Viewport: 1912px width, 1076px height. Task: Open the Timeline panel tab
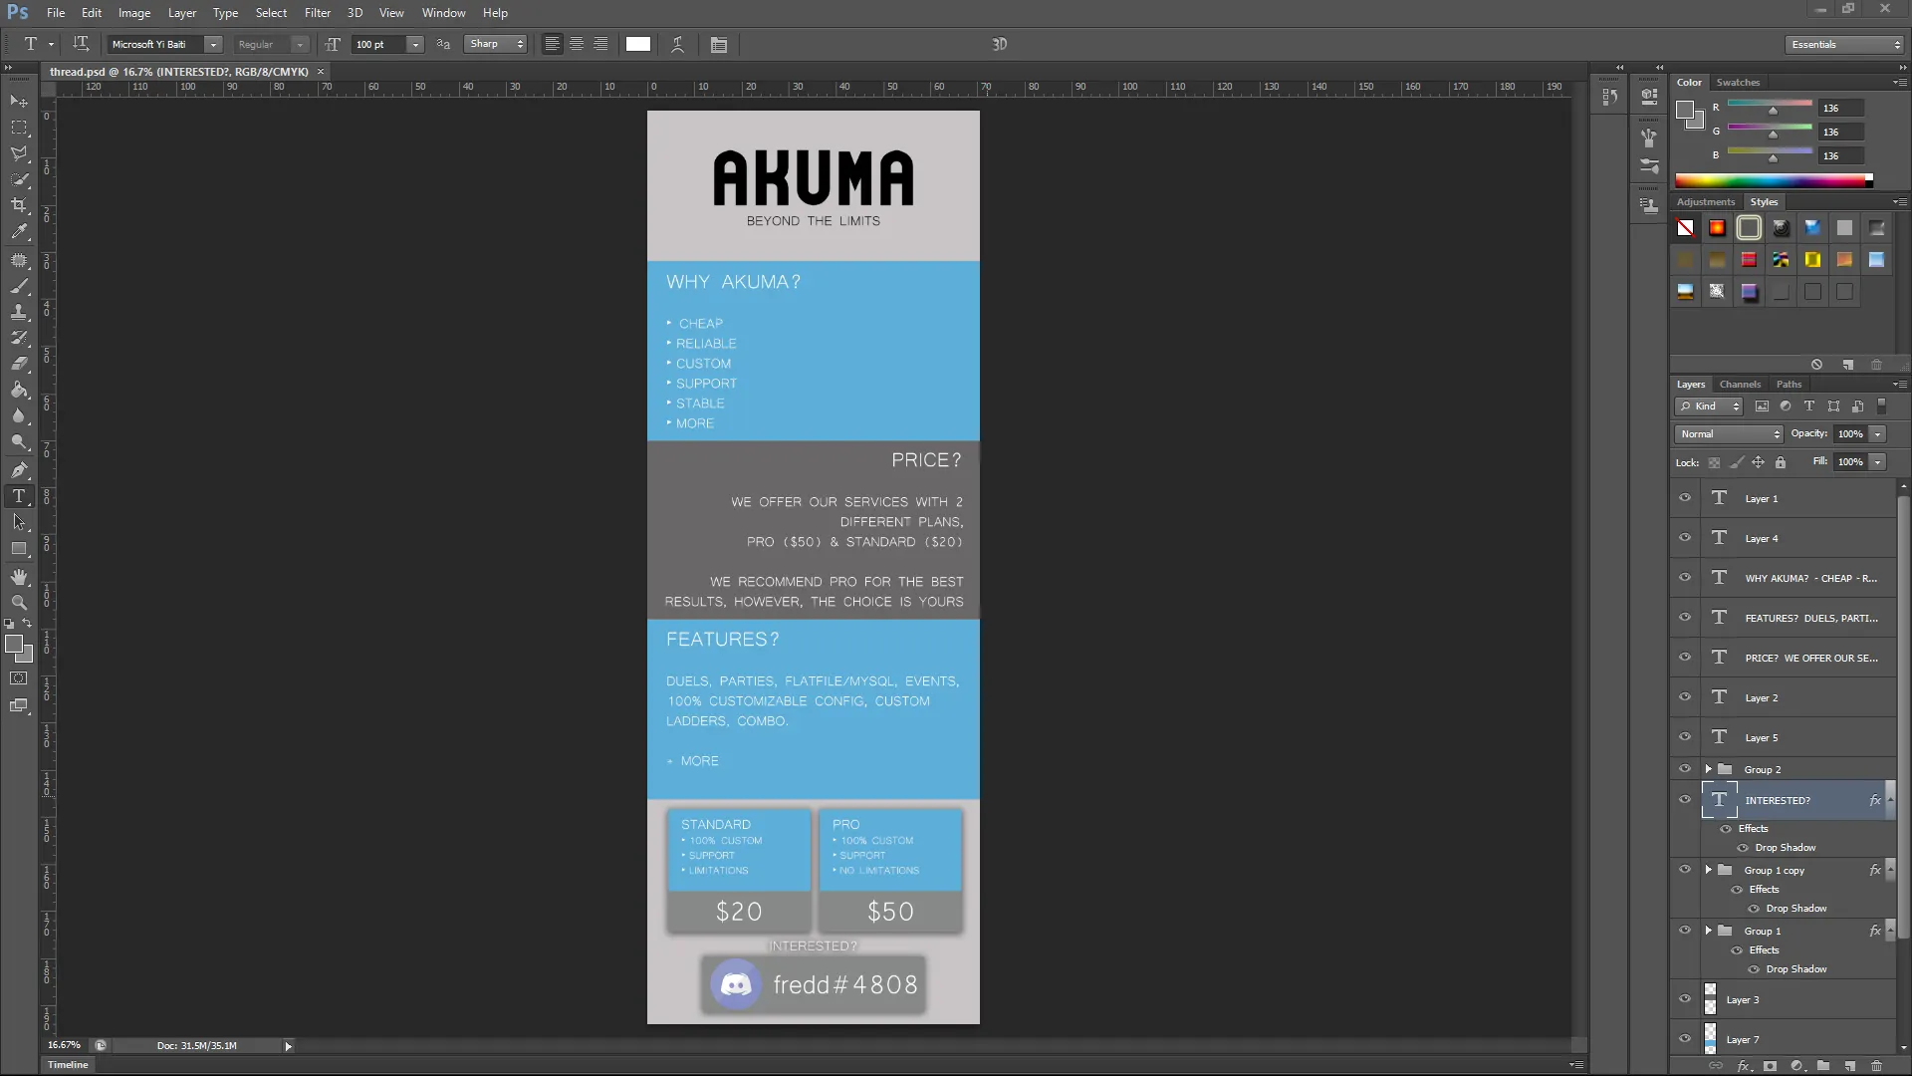point(68,1064)
